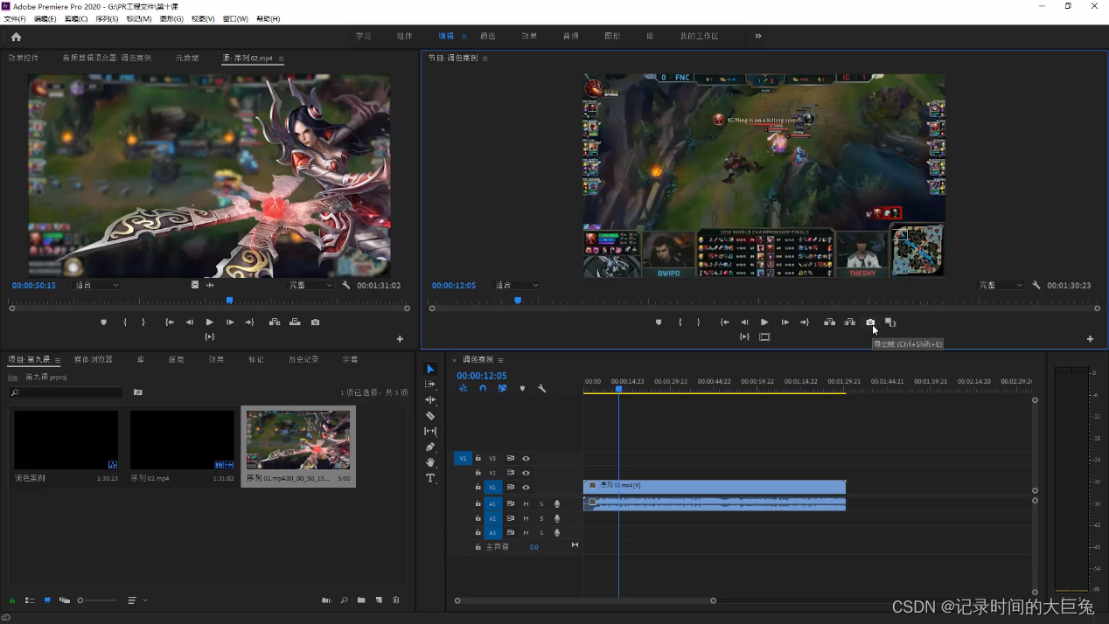Switch to the 媒体浏览器 tab
1109x624 pixels.
point(93,359)
